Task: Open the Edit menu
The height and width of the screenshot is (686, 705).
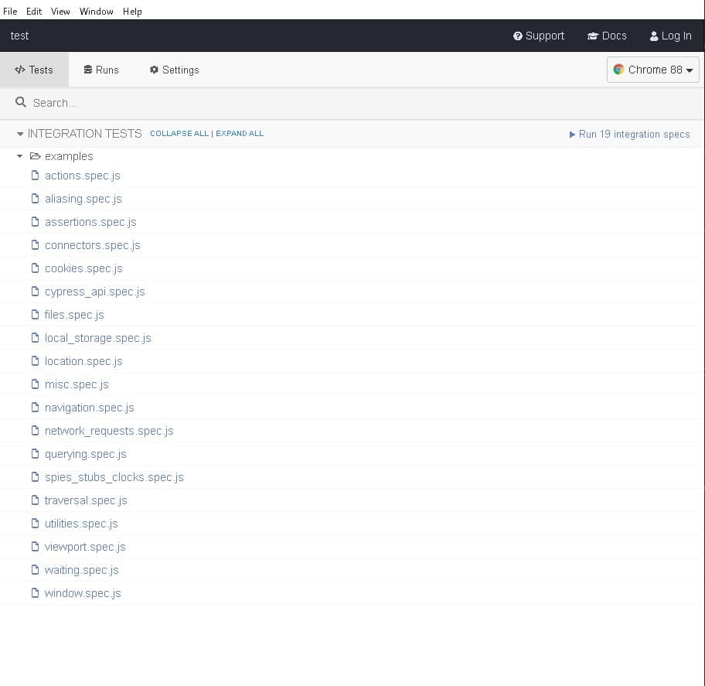Action: click(34, 12)
